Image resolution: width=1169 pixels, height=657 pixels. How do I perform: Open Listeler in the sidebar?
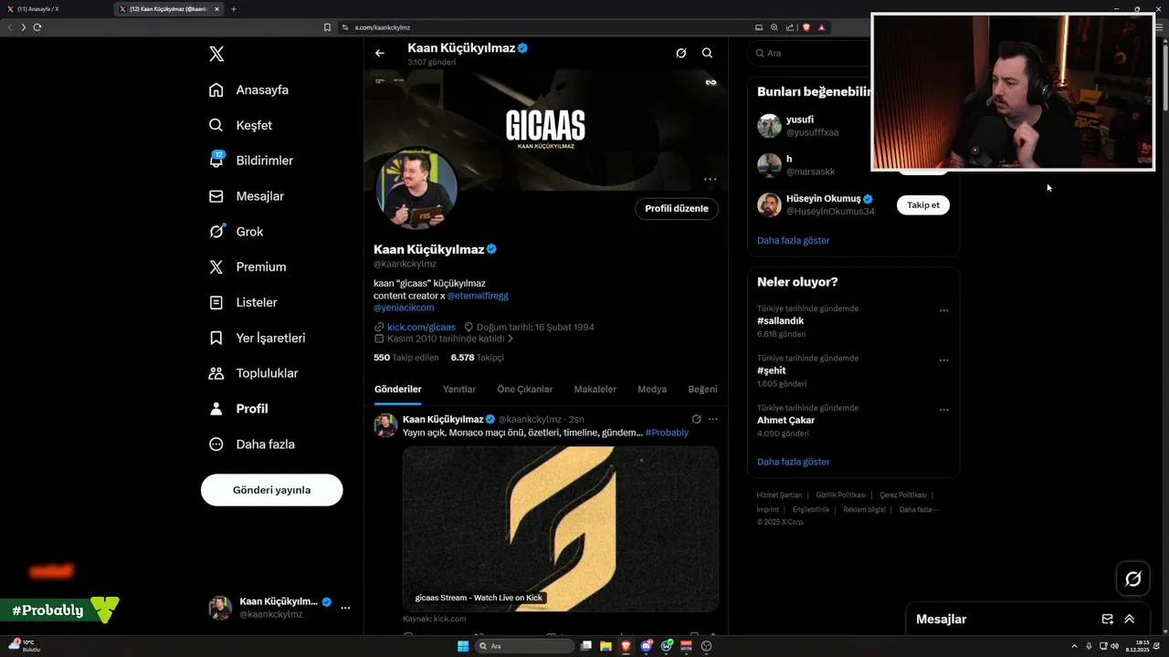242,302
